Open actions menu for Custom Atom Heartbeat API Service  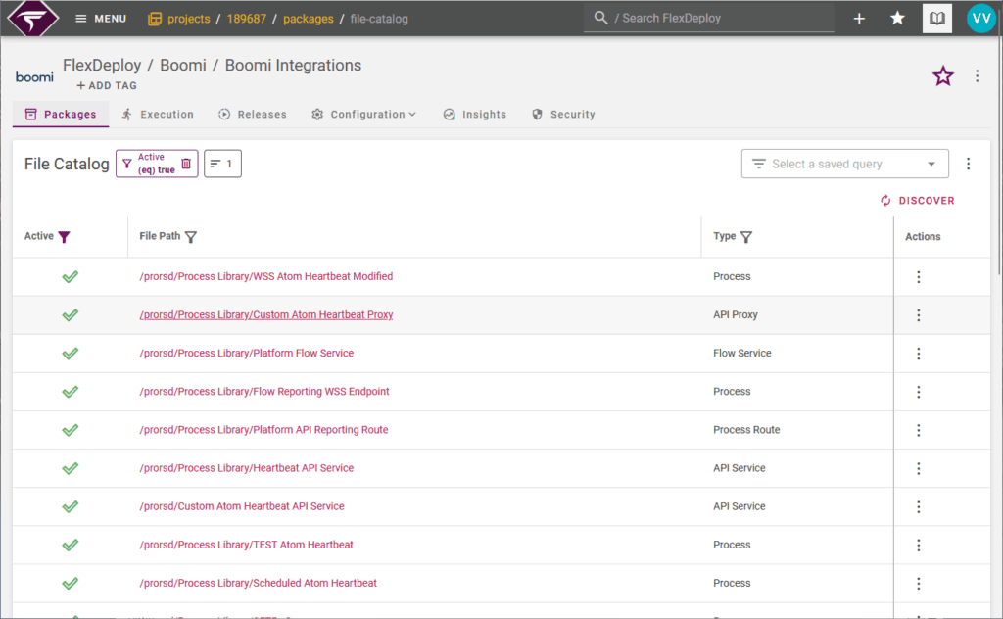point(919,507)
